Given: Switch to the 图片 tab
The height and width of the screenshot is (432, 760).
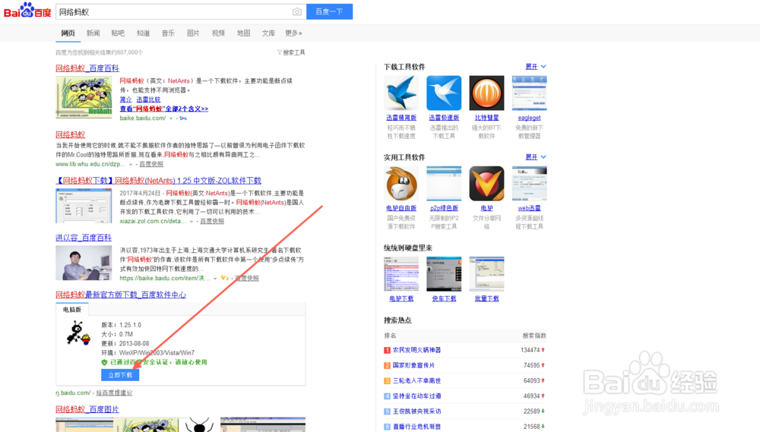Looking at the screenshot, I should 193,33.
